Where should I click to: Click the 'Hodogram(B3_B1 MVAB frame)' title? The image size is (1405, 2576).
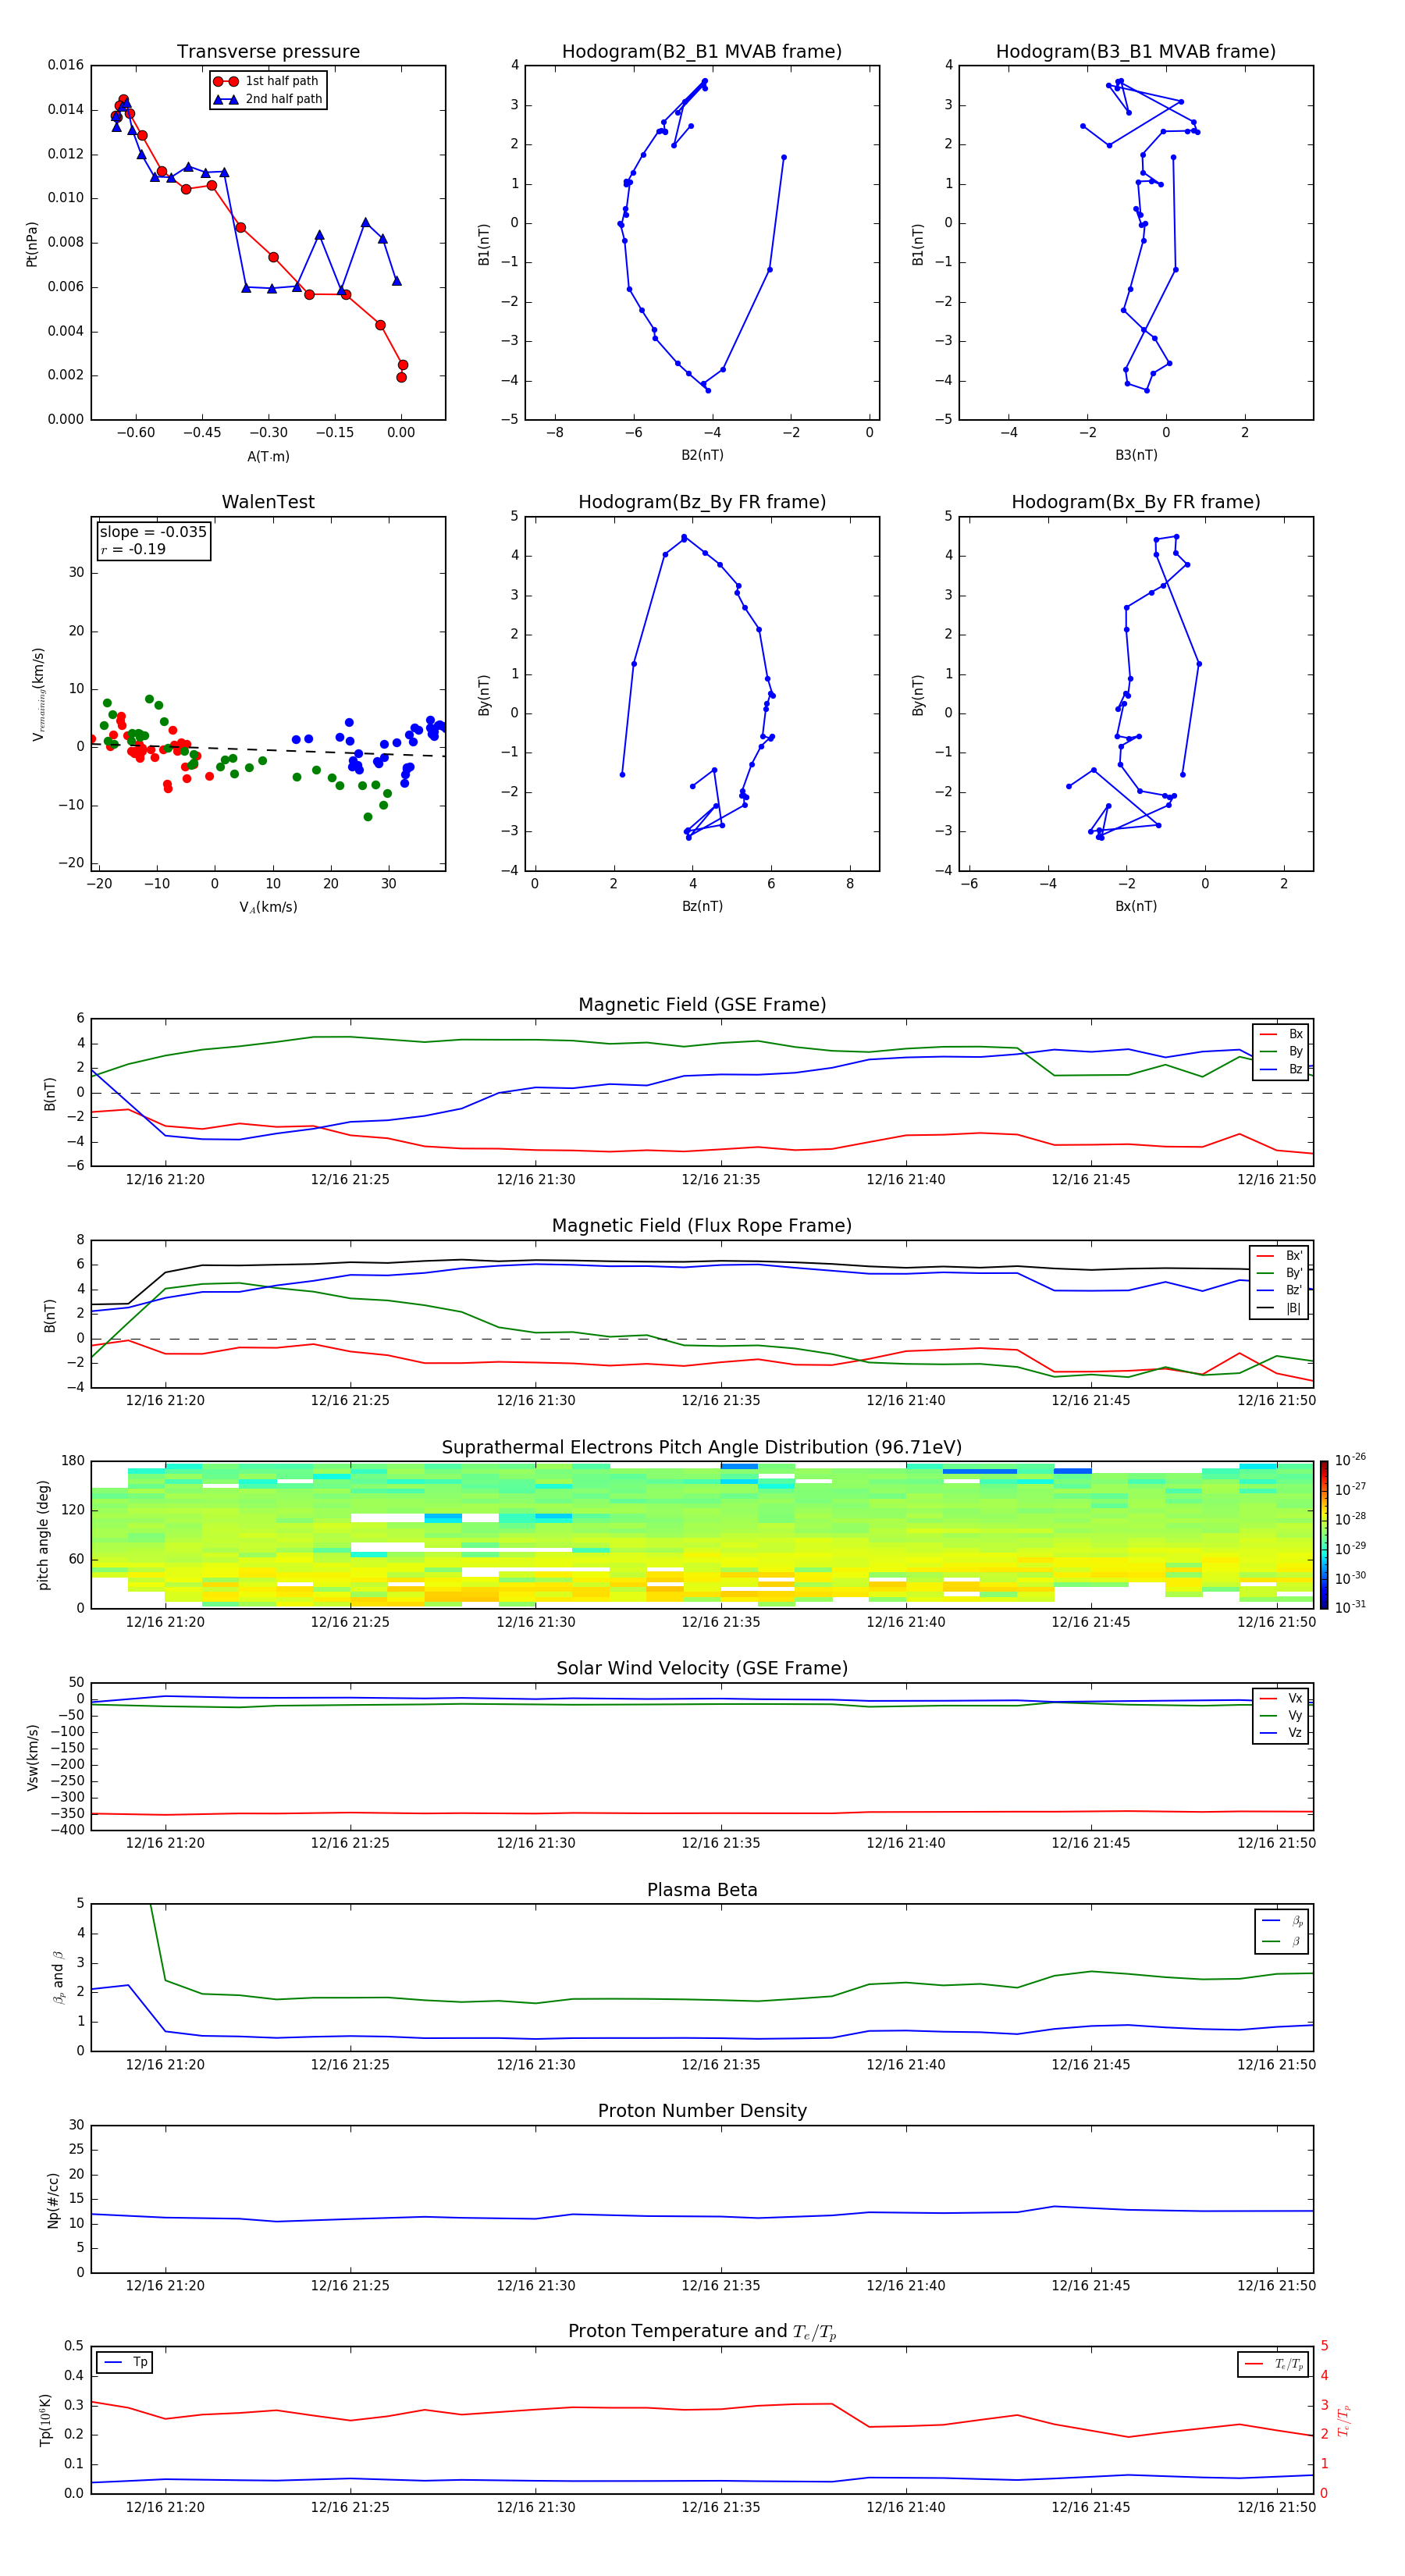click(x=1136, y=52)
